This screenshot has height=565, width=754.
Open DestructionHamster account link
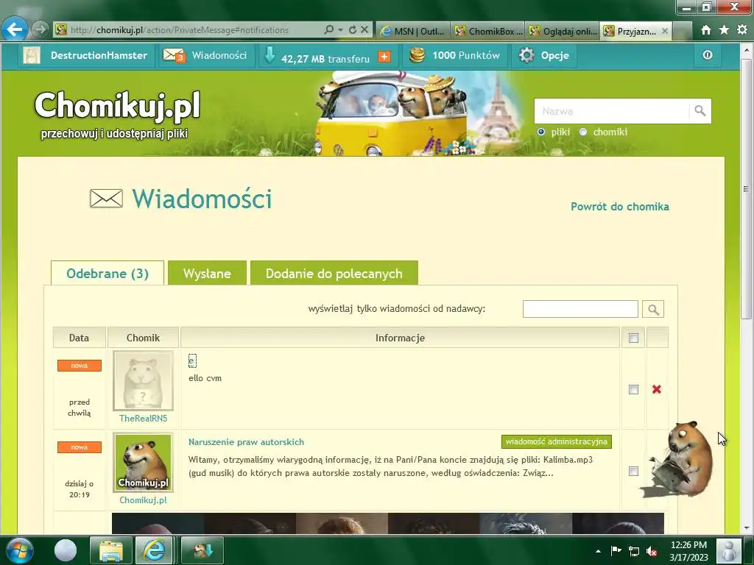click(x=99, y=56)
